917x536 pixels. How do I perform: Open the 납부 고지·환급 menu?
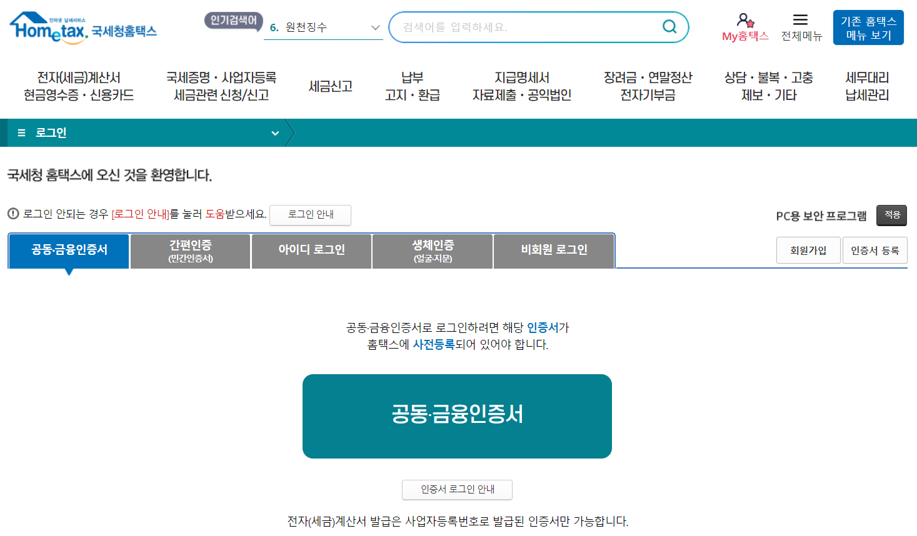pos(413,86)
